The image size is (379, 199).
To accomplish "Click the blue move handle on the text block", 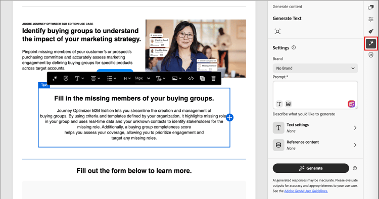I will coord(229,117).
